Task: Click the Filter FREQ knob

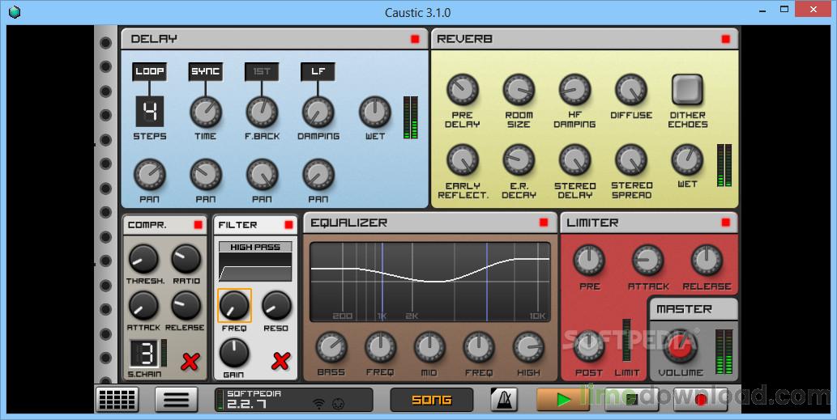Action: 234,306
